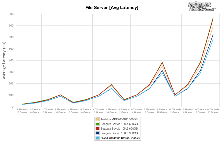Click the 2 Threads 2 Queue axis label
The image size is (220, 145).
(x=22, y=111)
